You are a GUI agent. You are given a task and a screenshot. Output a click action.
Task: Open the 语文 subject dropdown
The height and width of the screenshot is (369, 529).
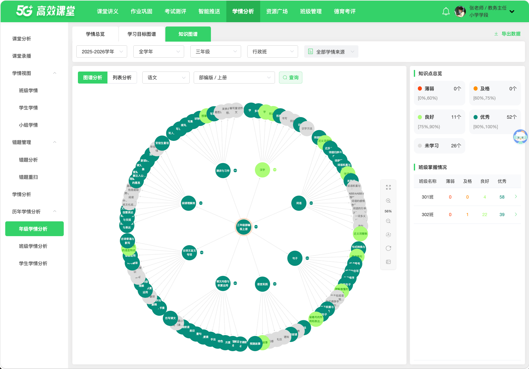[166, 78]
